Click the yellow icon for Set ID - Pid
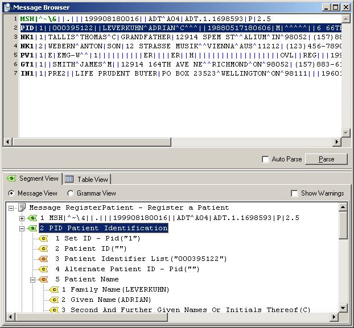Image resolution: width=354 pixels, height=328 pixels. pyautogui.click(x=43, y=238)
